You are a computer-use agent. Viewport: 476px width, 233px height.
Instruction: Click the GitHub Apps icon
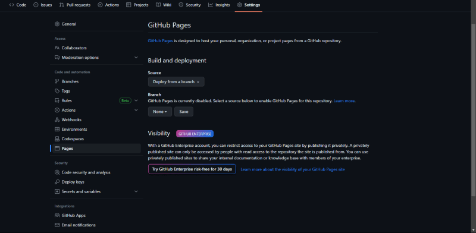point(57,215)
